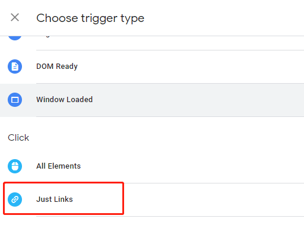Click the partially hidden blue icon above DOM Ready
Viewport: 304px width, 228px height.
tap(15, 38)
